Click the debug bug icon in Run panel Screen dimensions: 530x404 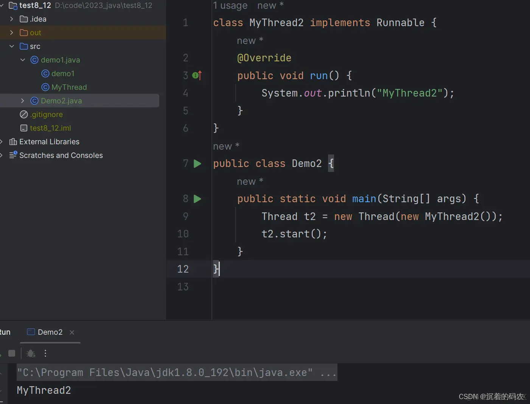[31, 353]
